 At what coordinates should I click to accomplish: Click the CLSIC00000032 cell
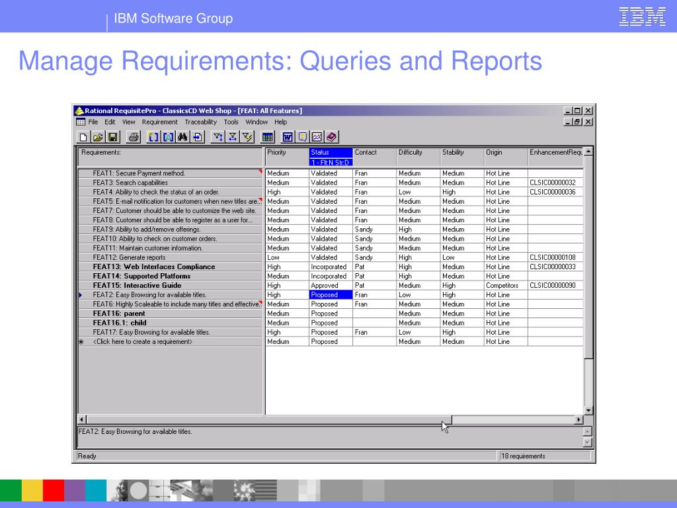[555, 183]
